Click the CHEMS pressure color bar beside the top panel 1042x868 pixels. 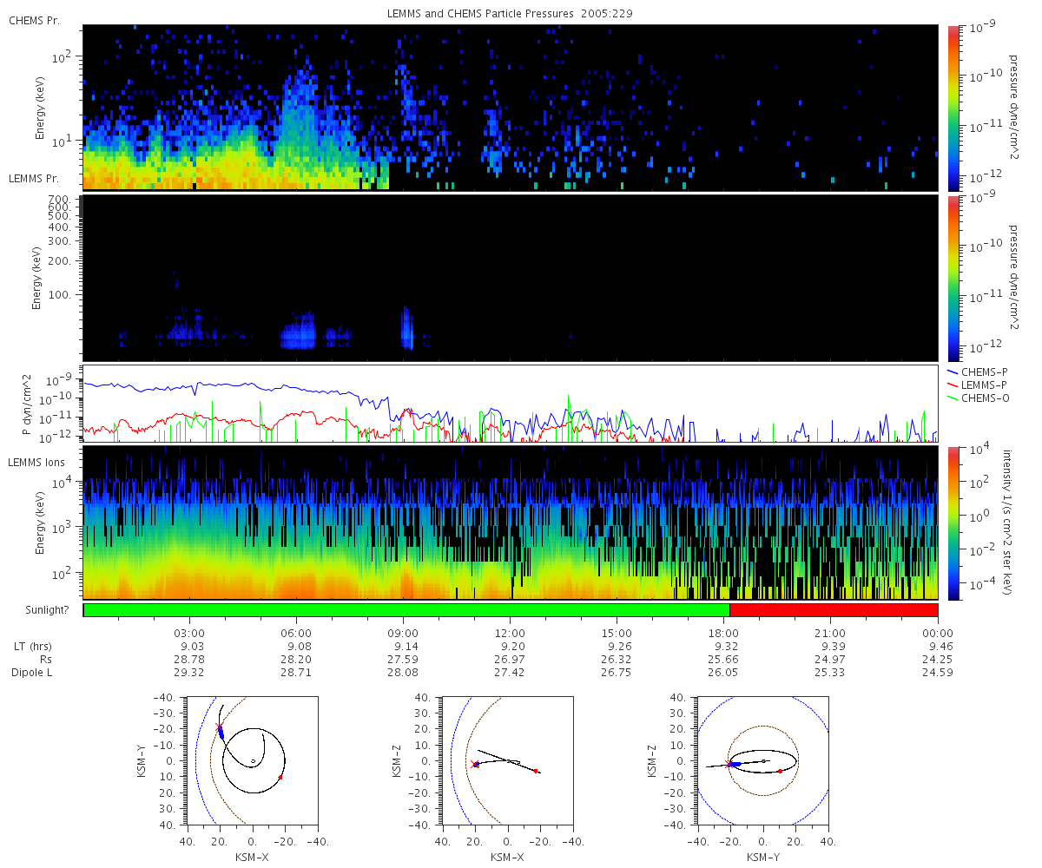953,108
